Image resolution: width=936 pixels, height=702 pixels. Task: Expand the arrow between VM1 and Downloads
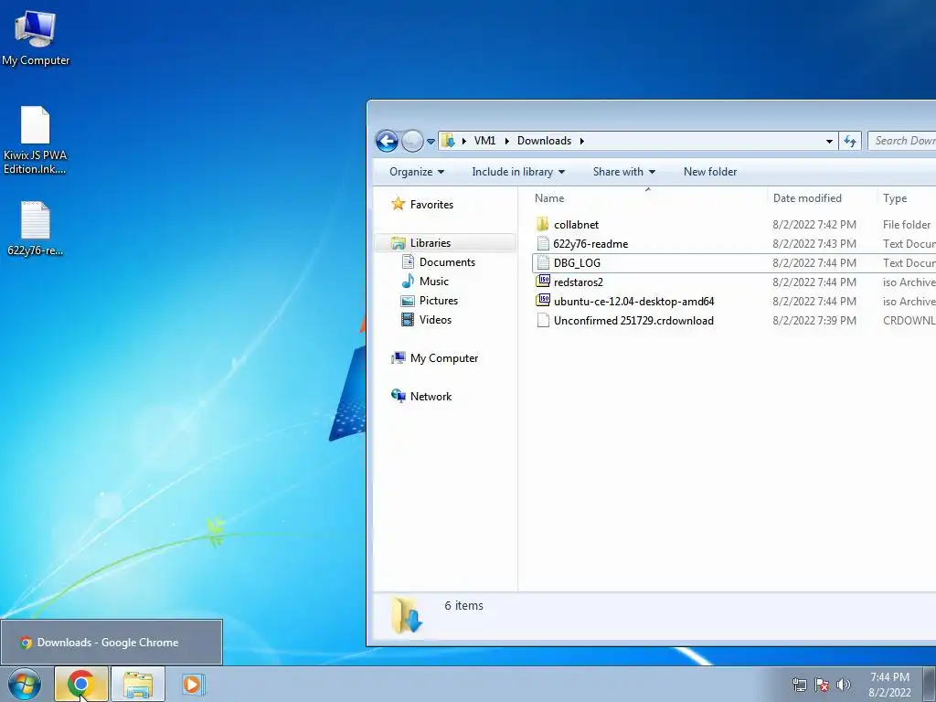[x=506, y=141]
